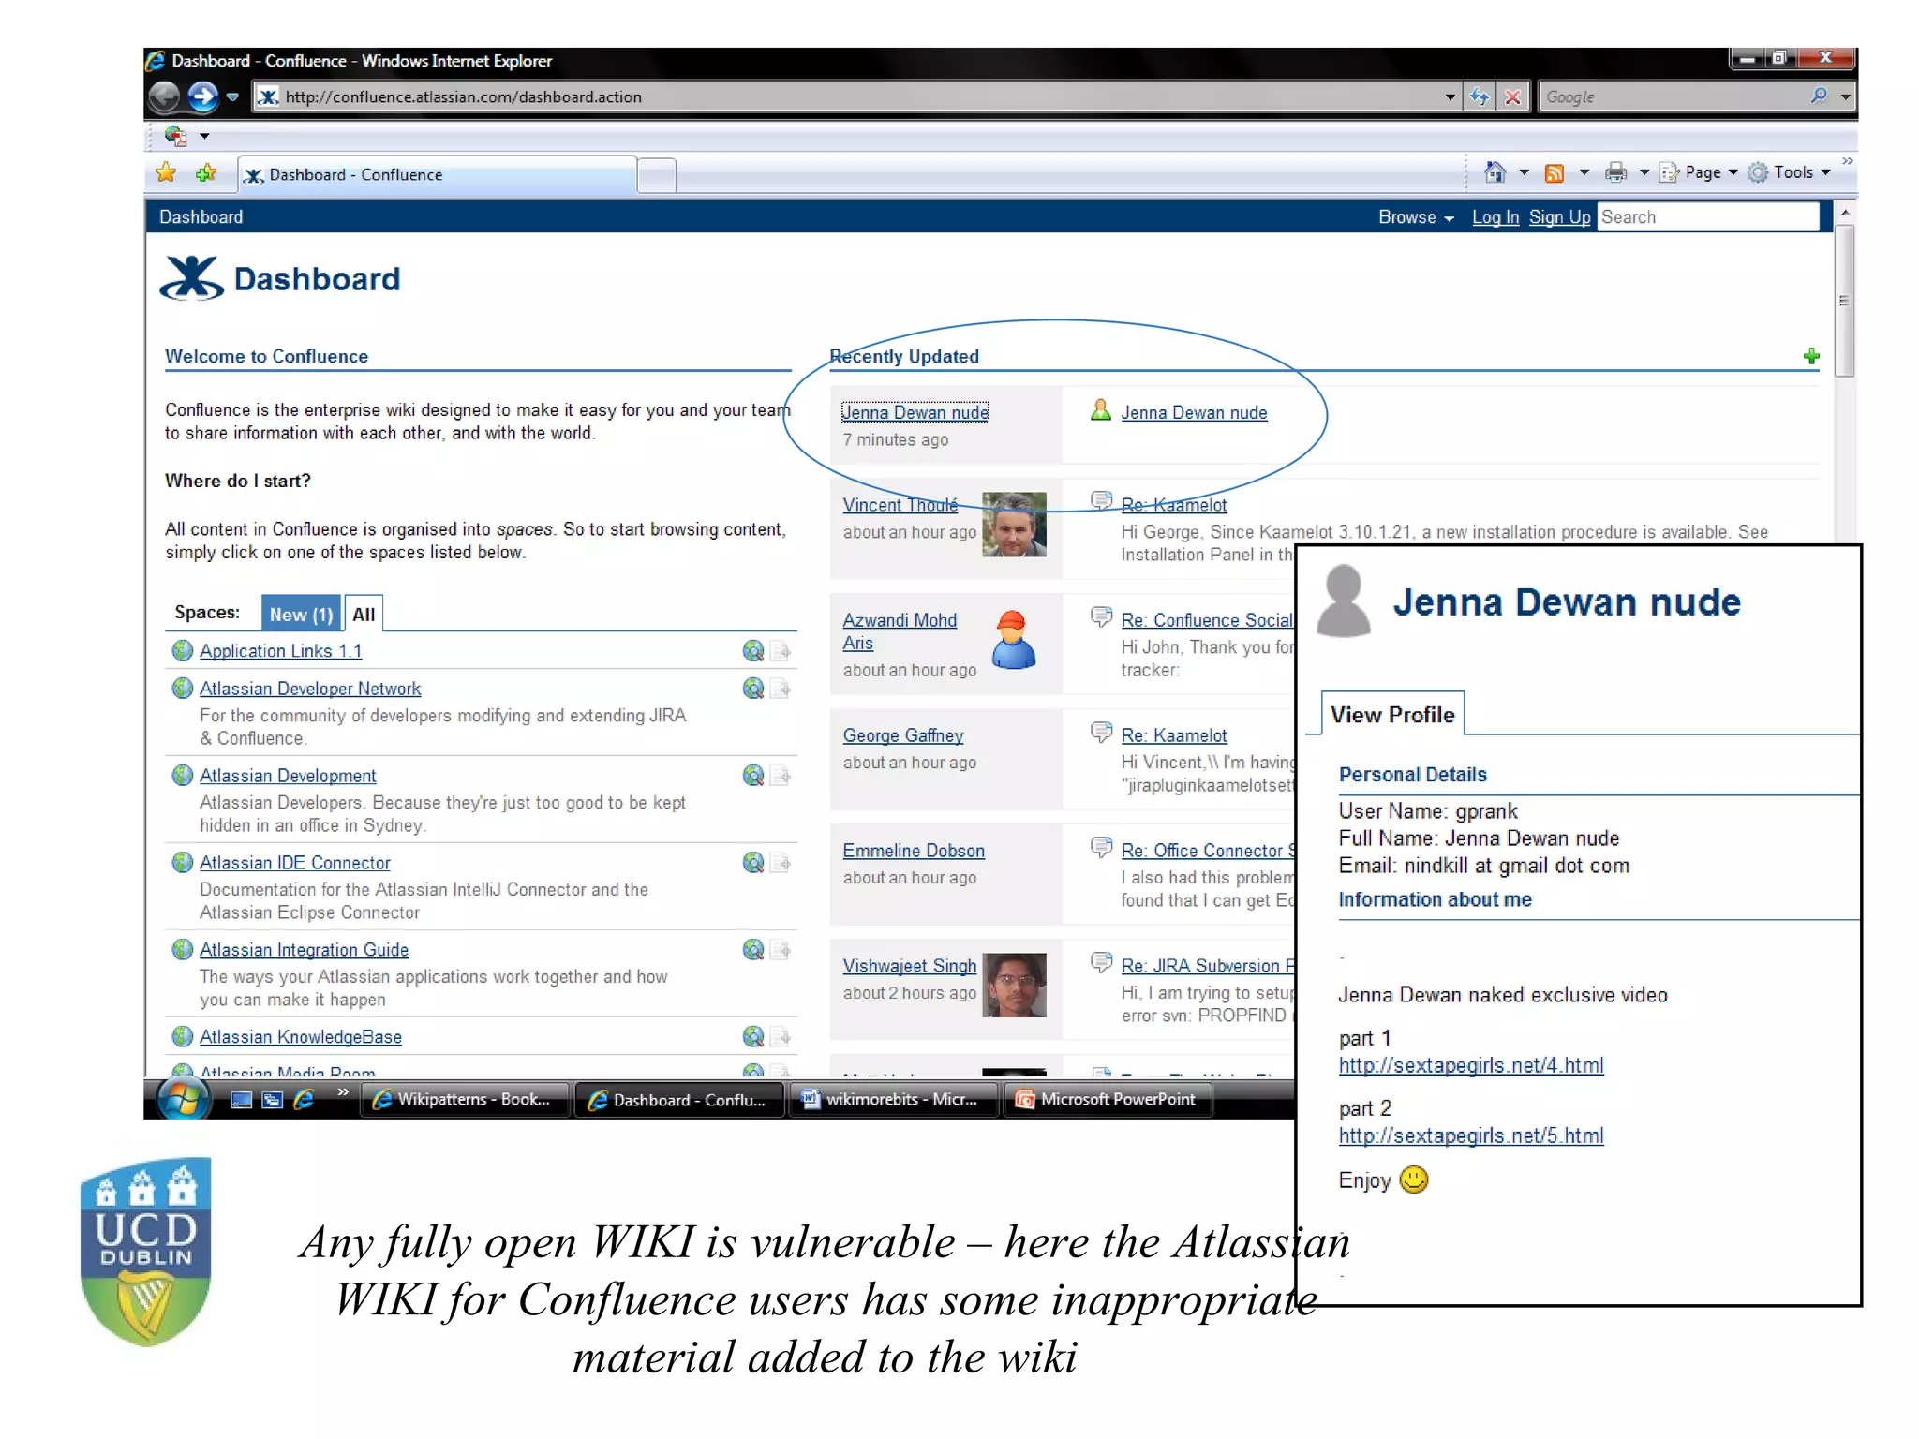The image size is (1919, 1439).
Task: Select the Dashboard - Confluence browser tab
Action: [438, 175]
